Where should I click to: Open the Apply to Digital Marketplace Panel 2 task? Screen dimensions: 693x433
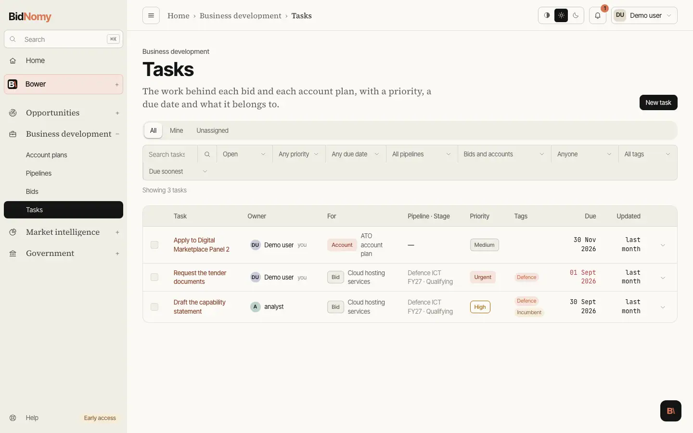click(x=201, y=245)
